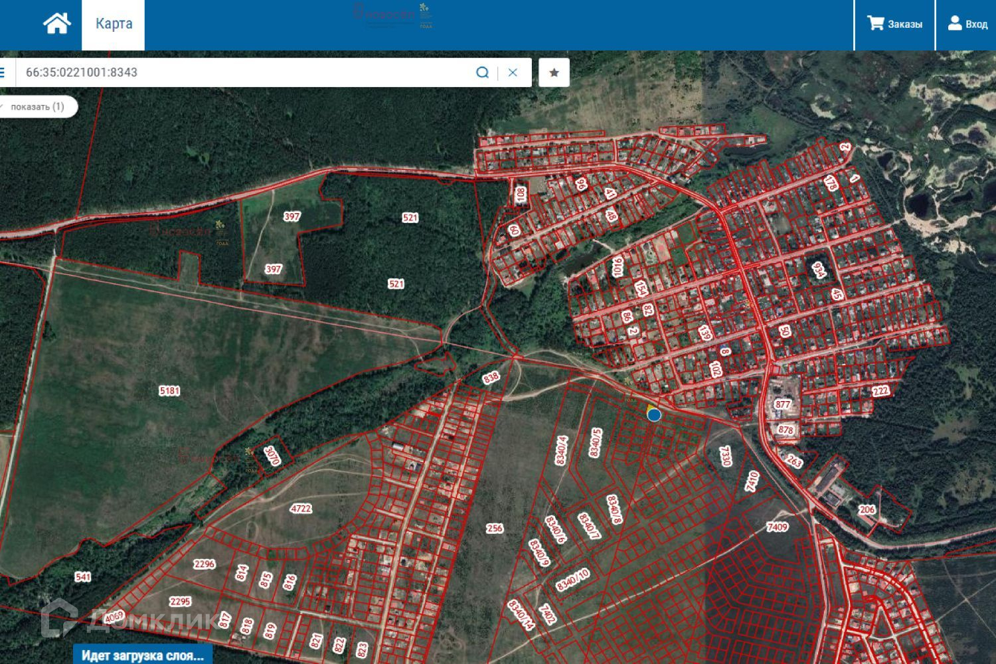Select parcel labeled 256
The width and height of the screenshot is (996, 664).
[495, 529]
